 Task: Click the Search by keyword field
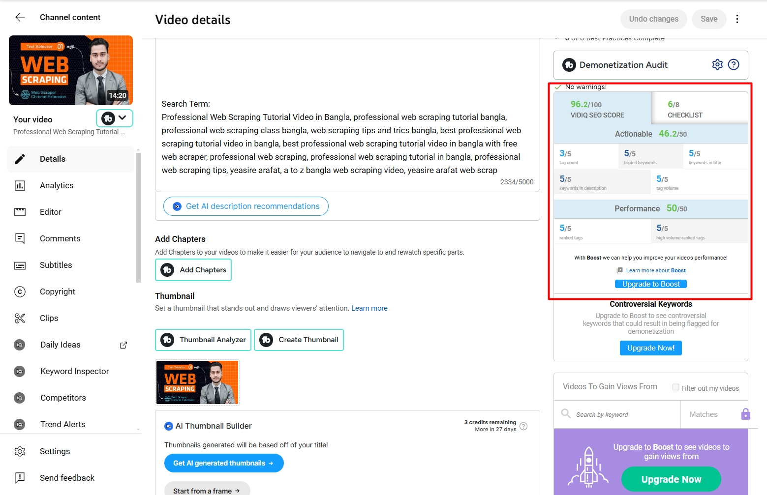(617, 414)
